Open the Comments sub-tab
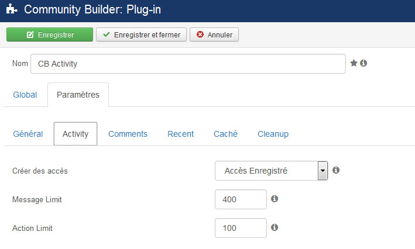The image size is (415, 249). click(128, 134)
